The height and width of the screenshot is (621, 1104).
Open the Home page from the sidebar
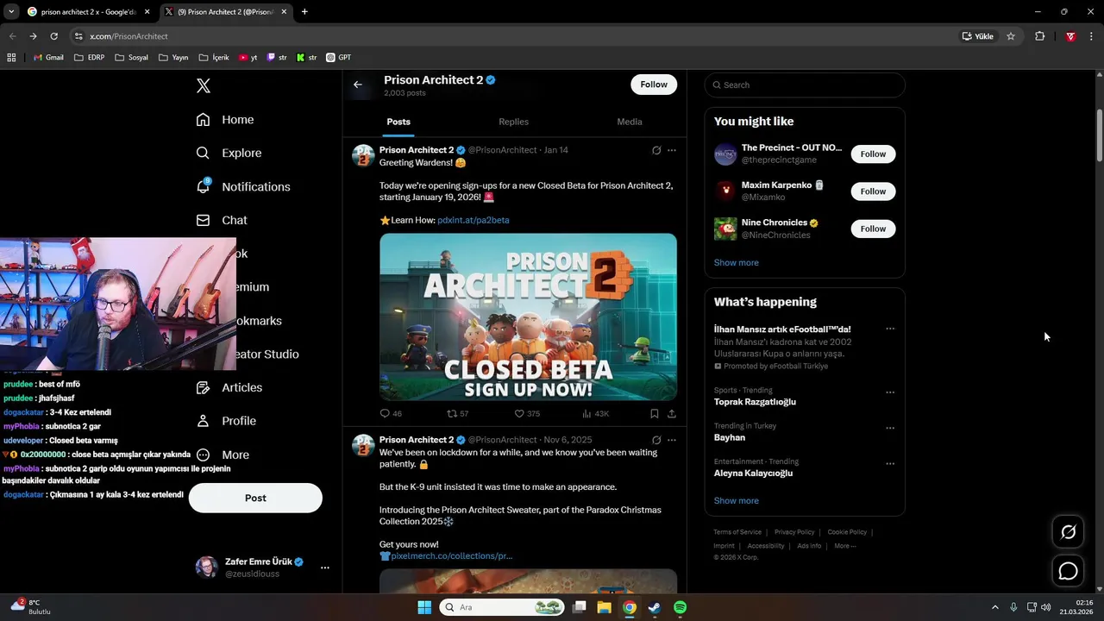coord(225,120)
